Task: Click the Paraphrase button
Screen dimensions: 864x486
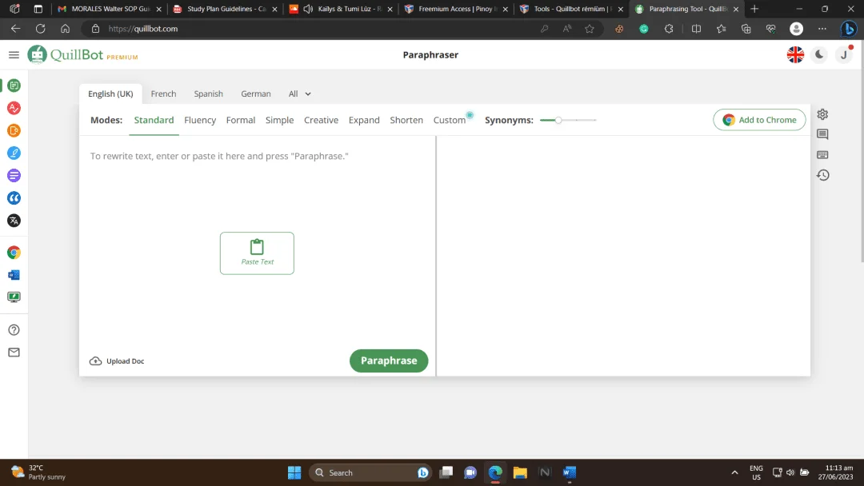Action: point(389,361)
